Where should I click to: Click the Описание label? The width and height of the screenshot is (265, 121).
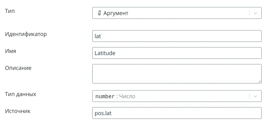tap(18, 68)
